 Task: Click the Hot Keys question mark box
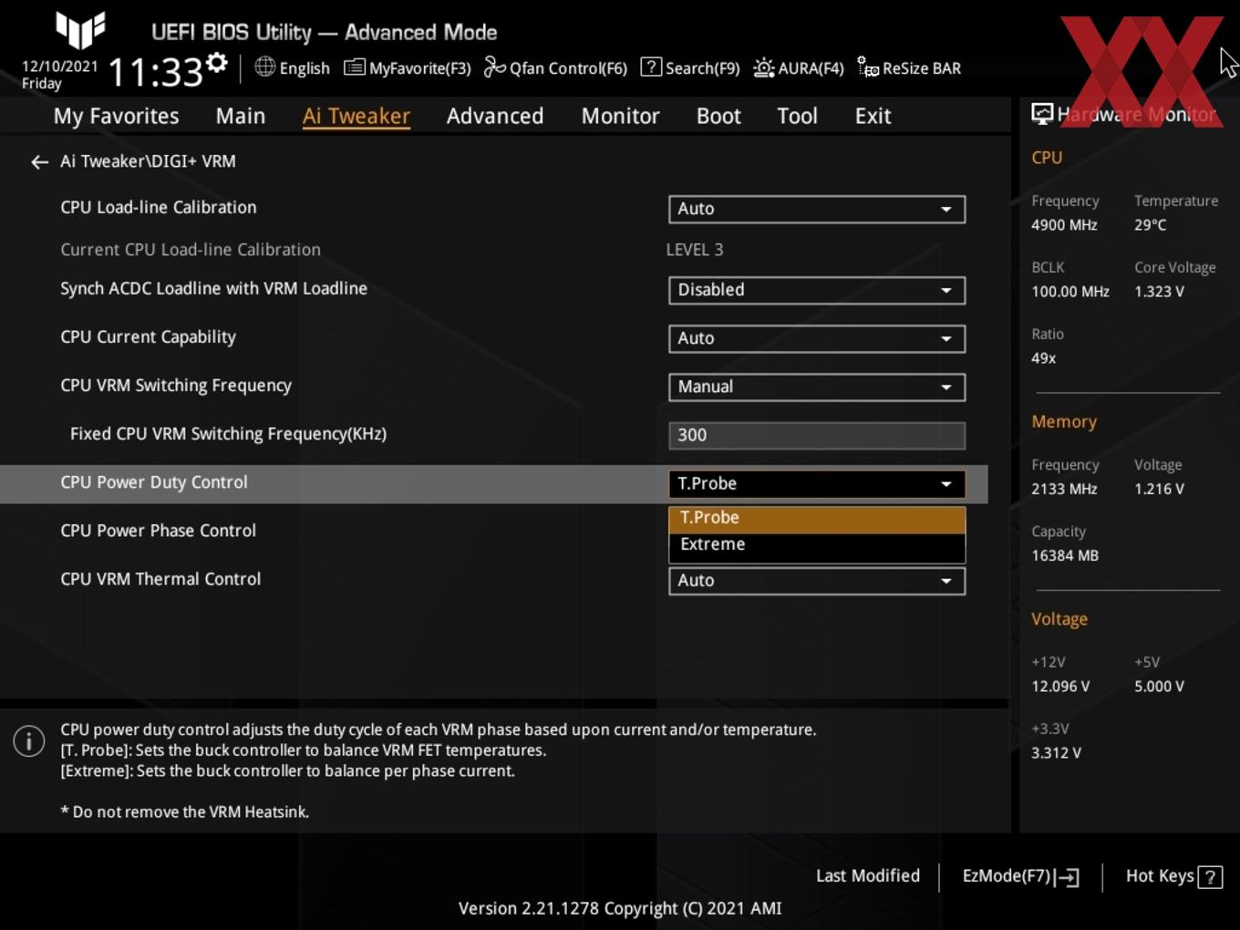(1210, 877)
